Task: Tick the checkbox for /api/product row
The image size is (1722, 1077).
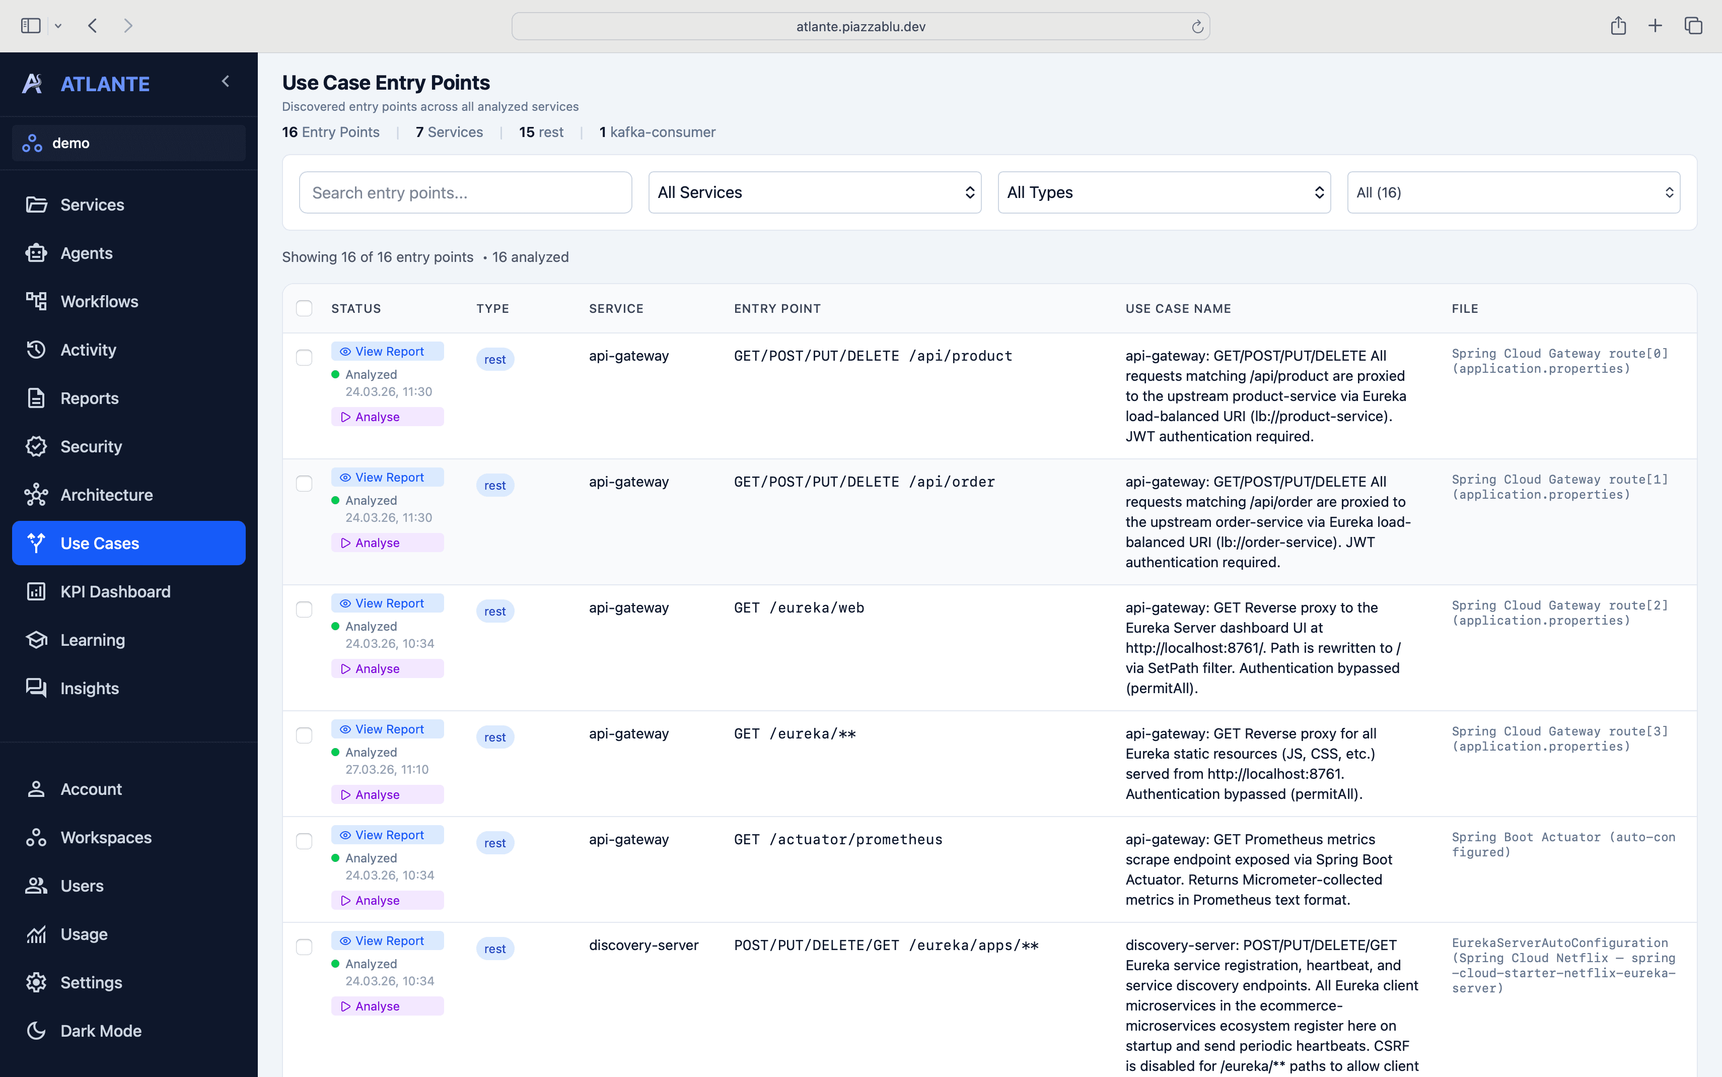Action: 304,357
